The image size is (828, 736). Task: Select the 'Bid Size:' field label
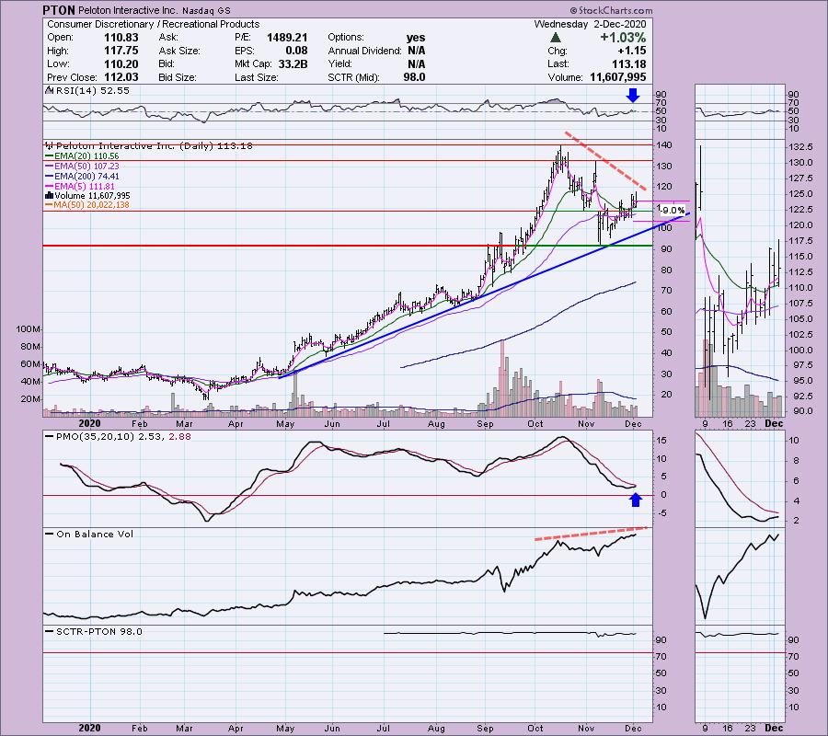178,77
